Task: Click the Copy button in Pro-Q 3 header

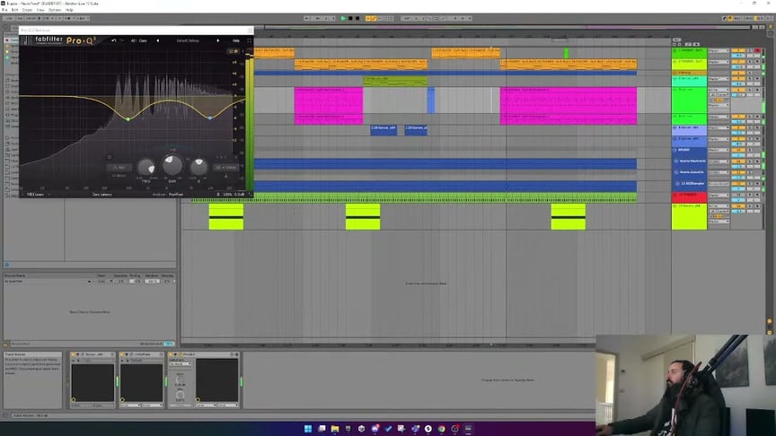Action: coord(143,40)
